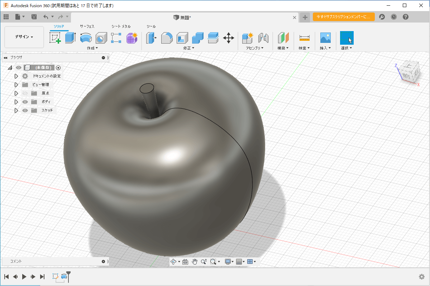Activate the Select tool
The height and width of the screenshot is (286, 430).
(347, 38)
